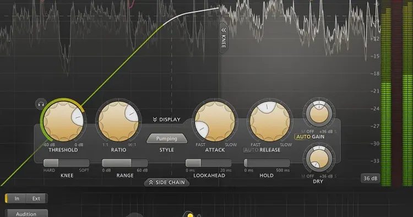Viewport: 413px width, 217px height.
Task: Click the Ratio label
Action: pos(118,150)
